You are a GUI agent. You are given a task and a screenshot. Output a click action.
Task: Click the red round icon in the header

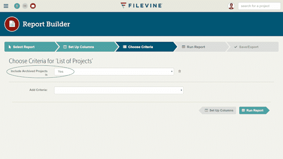[33, 6]
